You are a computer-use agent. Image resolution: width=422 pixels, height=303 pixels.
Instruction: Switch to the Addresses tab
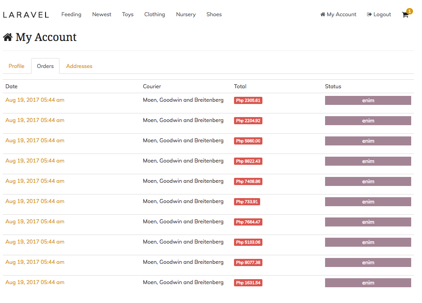(x=79, y=66)
